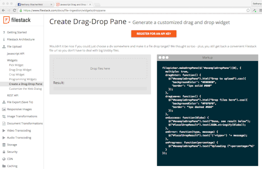
Task: Click the CDN globe icon
Action: [4, 159]
